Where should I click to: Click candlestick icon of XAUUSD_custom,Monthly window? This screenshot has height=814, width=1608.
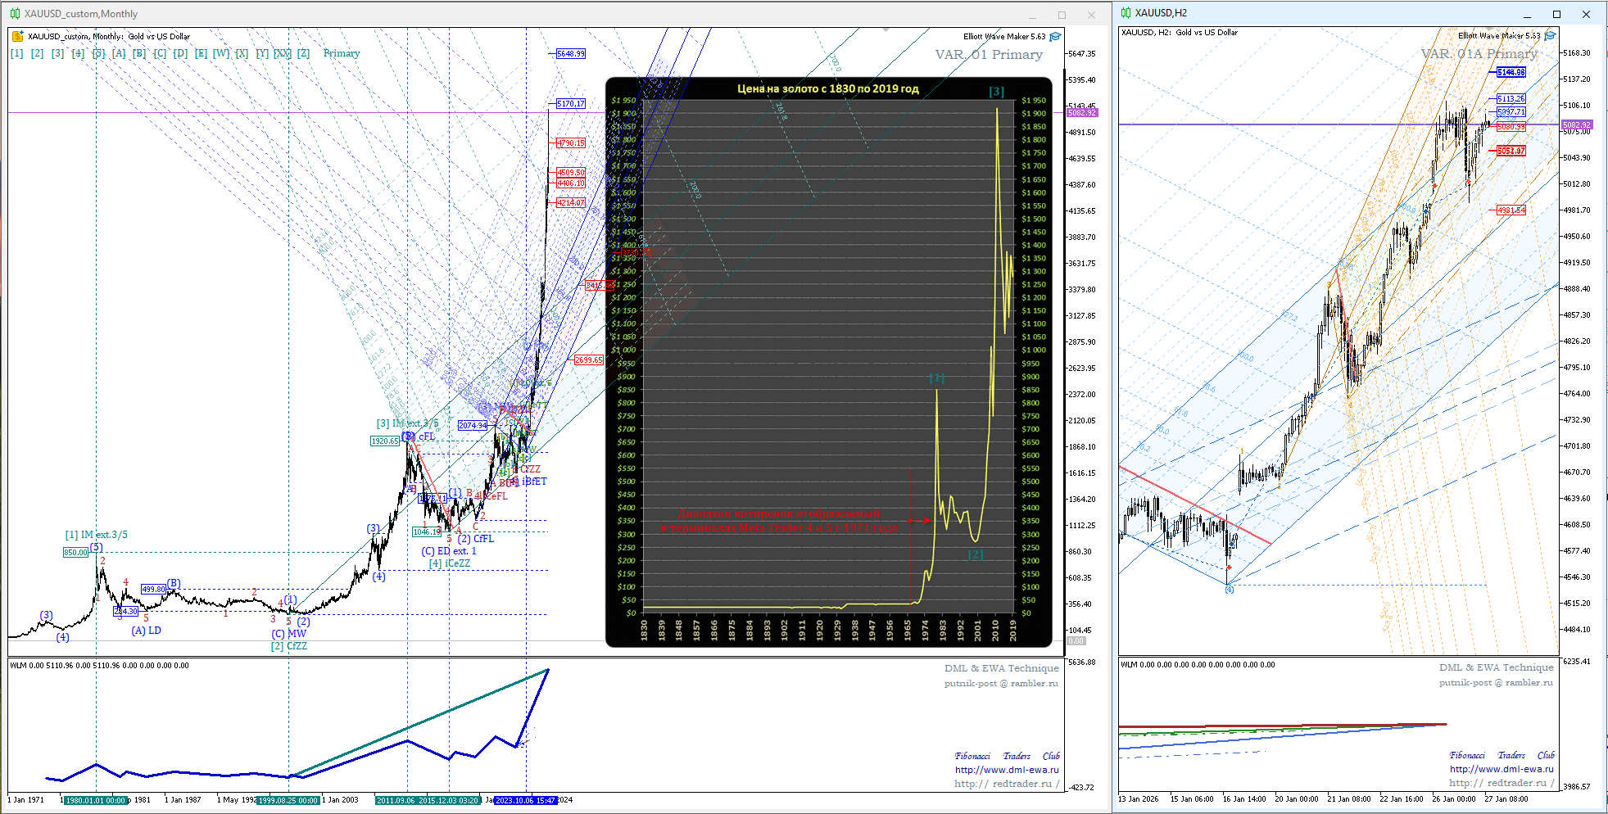15,14
